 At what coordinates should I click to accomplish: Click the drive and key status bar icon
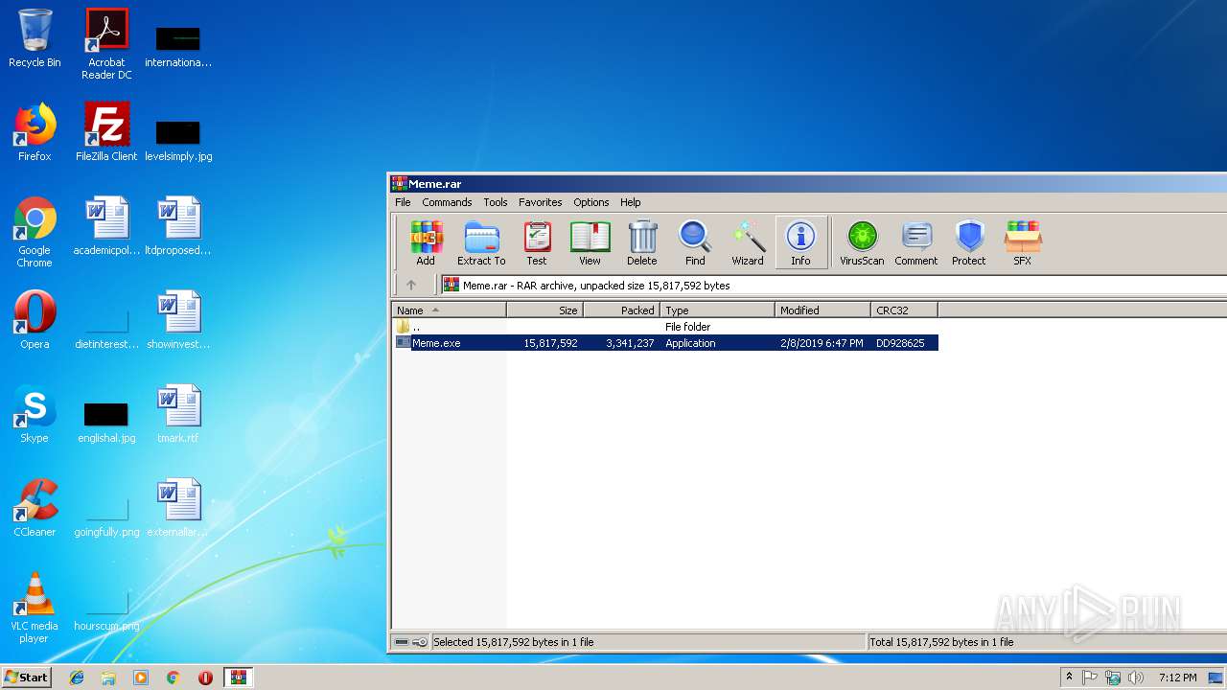click(411, 642)
